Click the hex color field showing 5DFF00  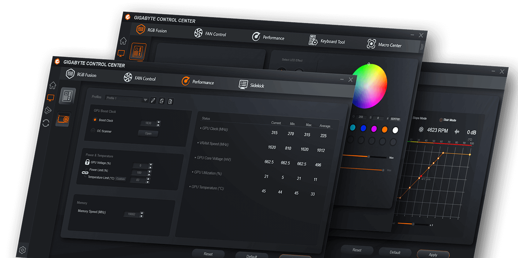pos(395,119)
